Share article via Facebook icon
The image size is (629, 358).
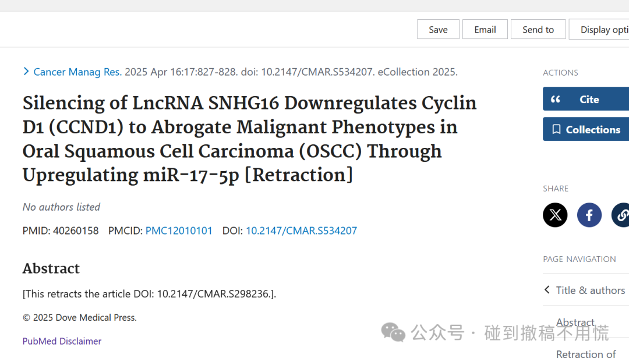pos(589,215)
